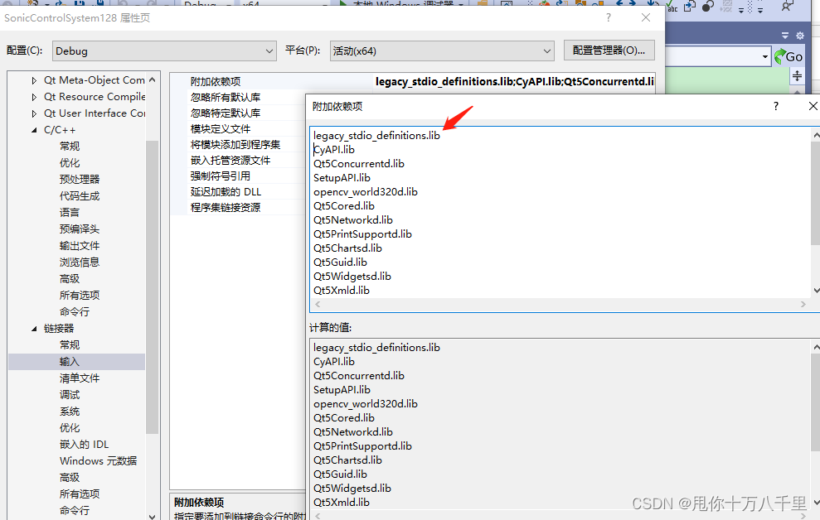Select 清单文件 in the tree
The width and height of the screenshot is (820, 520).
point(80,378)
